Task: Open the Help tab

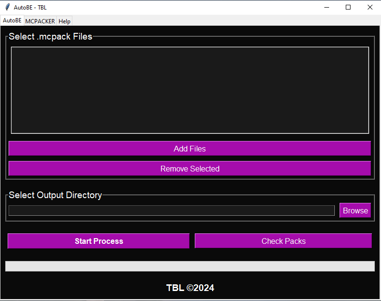Action: pyautogui.click(x=64, y=21)
